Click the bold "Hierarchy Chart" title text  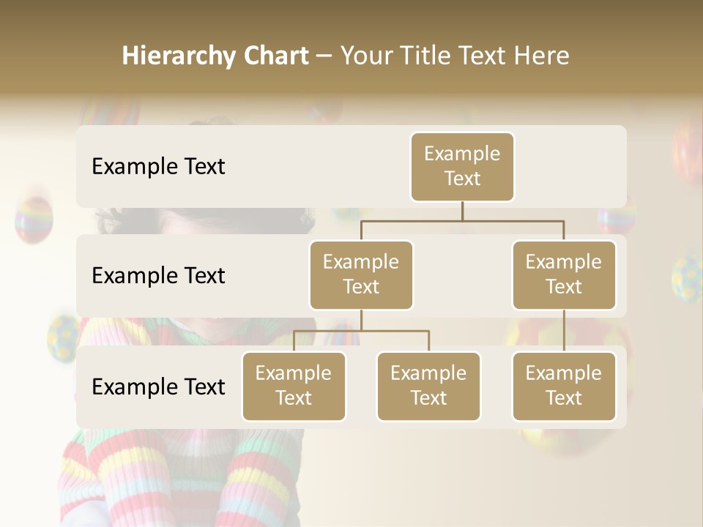point(215,56)
